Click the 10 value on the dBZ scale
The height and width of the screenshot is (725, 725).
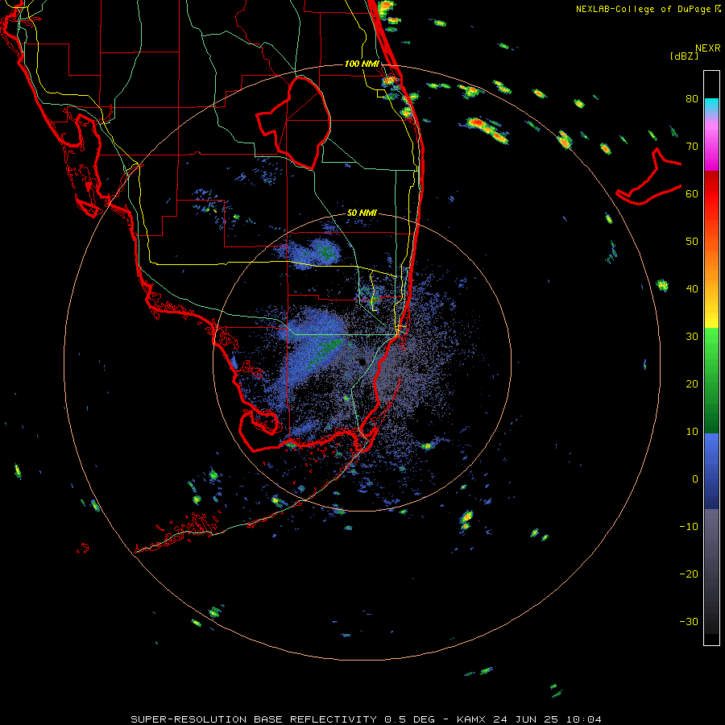click(692, 432)
